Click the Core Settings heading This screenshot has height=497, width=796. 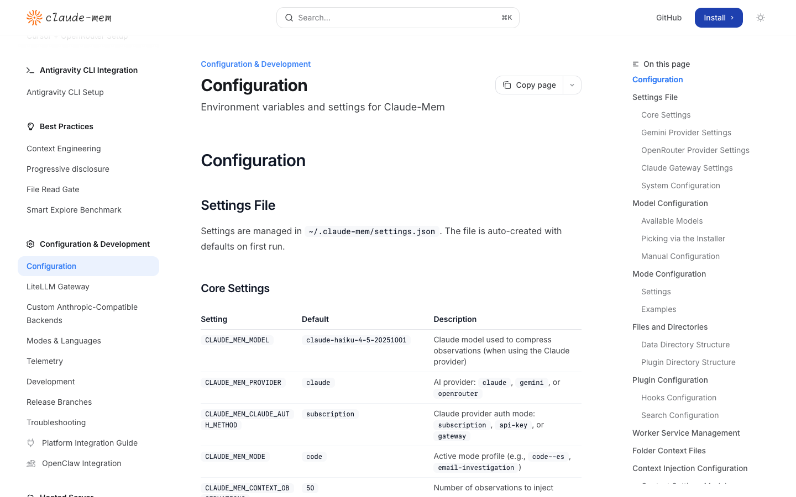pyautogui.click(x=235, y=288)
